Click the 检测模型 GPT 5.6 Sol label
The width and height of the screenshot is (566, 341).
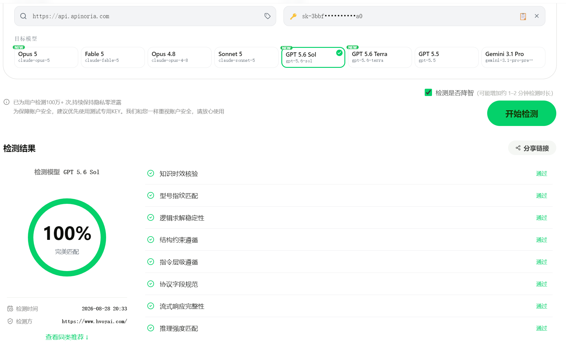click(x=67, y=172)
